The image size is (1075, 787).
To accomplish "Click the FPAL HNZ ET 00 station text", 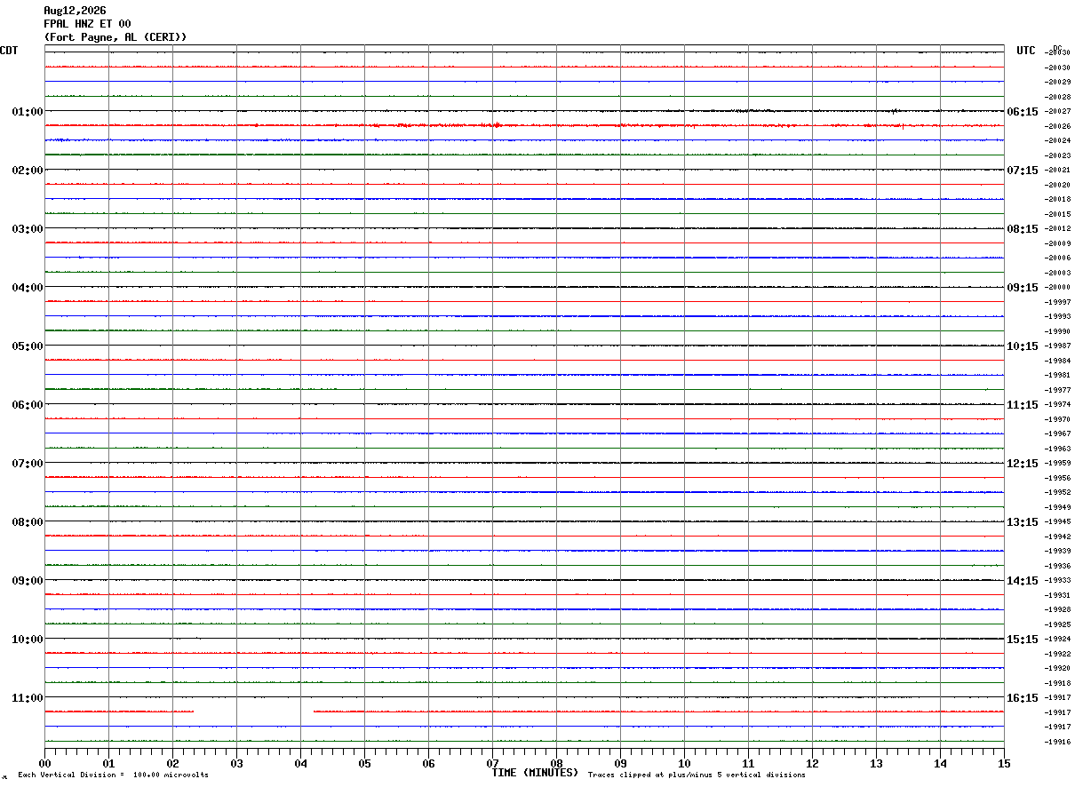I will coord(87,24).
